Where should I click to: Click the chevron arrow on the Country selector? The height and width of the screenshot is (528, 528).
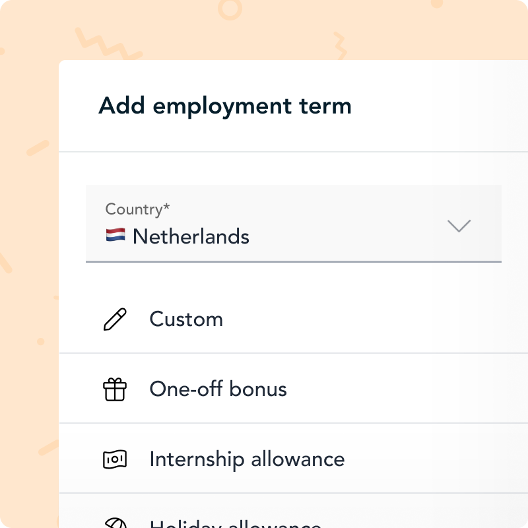tap(459, 226)
